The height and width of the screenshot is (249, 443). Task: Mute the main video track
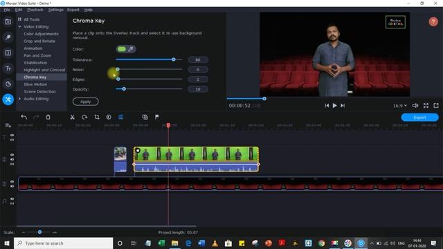pyautogui.click(x=12, y=186)
